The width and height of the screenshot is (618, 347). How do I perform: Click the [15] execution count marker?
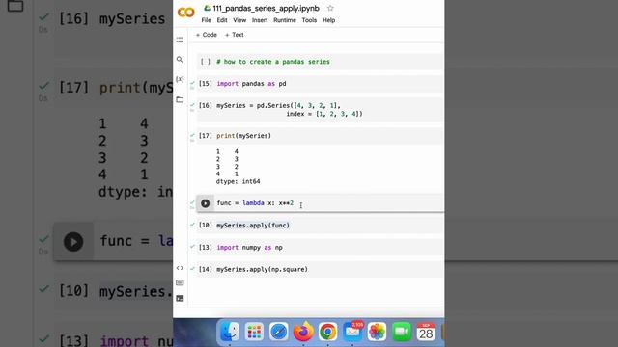(205, 84)
